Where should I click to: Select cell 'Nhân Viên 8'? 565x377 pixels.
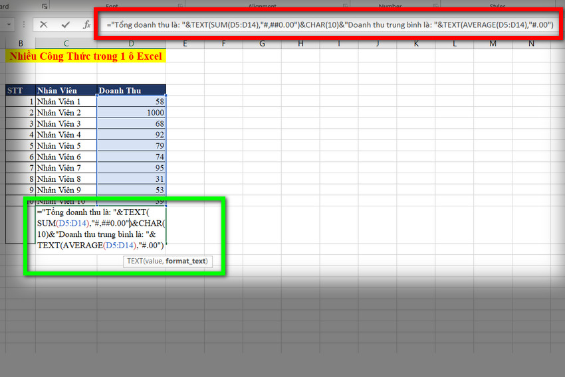tap(66, 179)
